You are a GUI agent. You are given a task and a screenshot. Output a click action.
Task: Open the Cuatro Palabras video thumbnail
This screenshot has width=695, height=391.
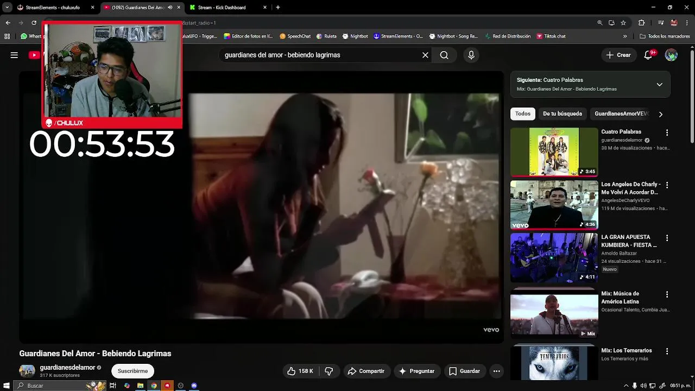coord(554,152)
